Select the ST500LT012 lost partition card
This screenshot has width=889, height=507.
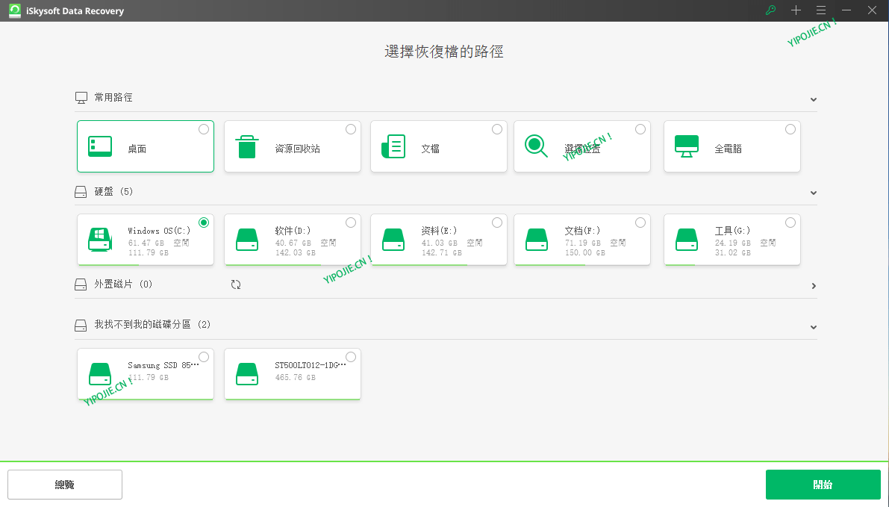(292, 373)
